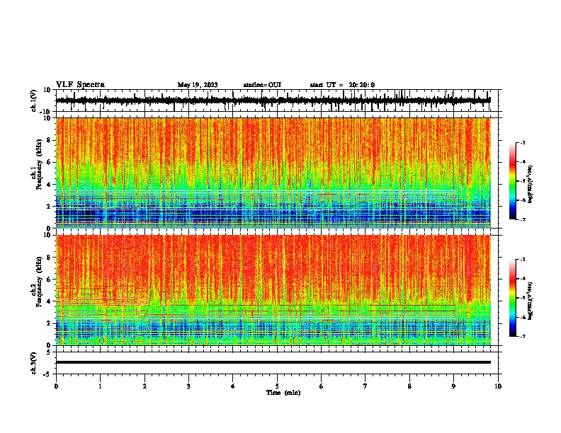Click the "-3" value on ch.1 color bar
This screenshot has height=433, width=561.
[523, 142]
